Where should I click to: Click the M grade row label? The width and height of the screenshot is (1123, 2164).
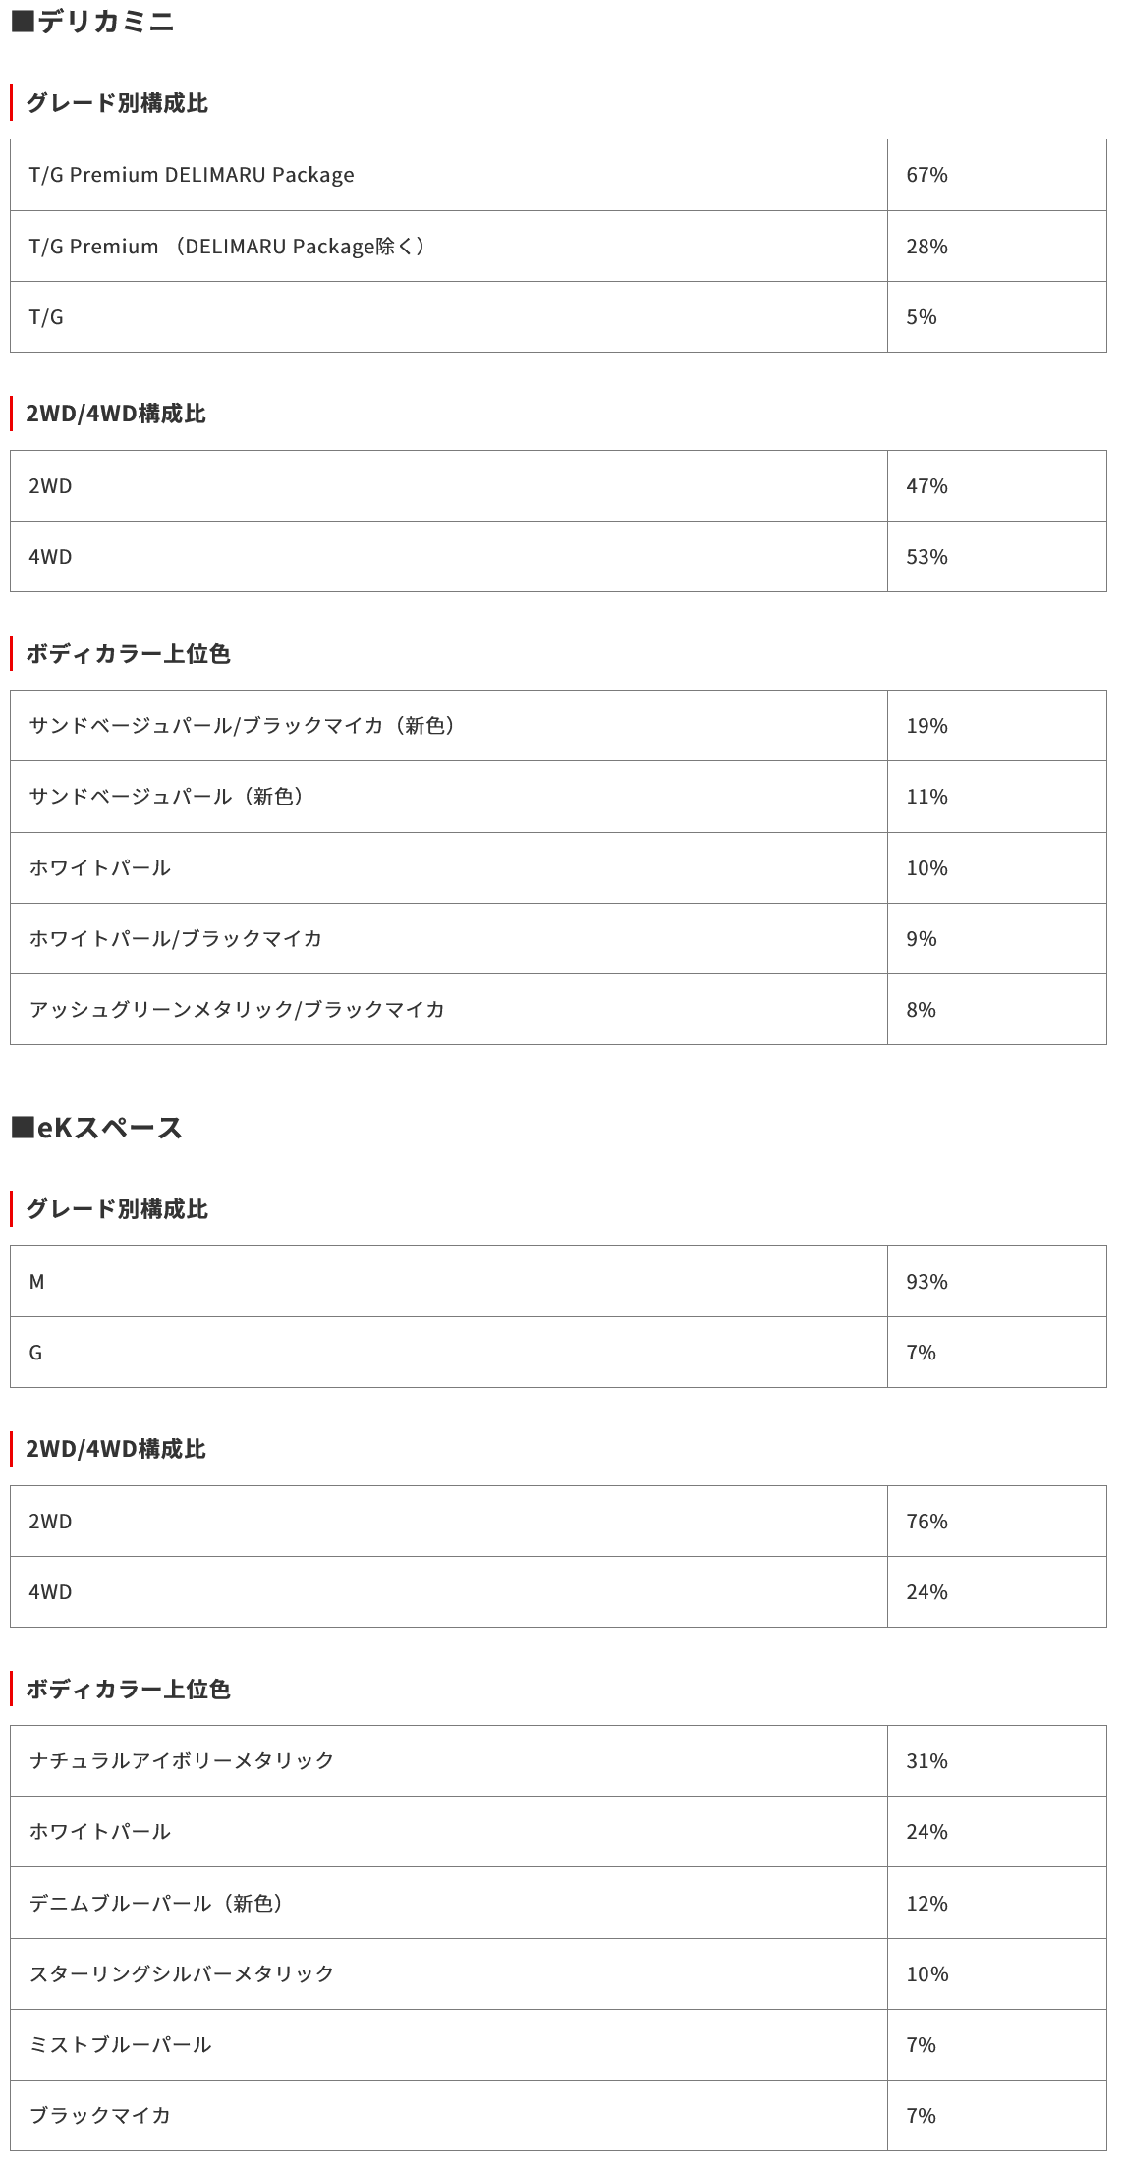tap(37, 1282)
